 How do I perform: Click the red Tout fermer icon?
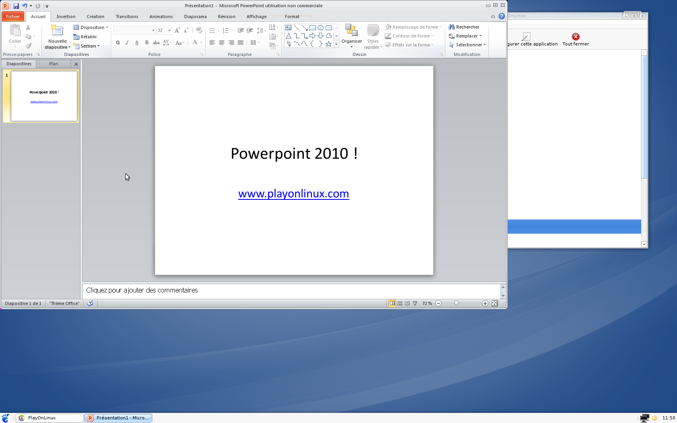pyautogui.click(x=575, y=37)
